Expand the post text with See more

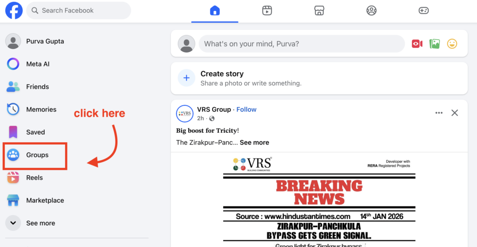[x=254, y=142]
